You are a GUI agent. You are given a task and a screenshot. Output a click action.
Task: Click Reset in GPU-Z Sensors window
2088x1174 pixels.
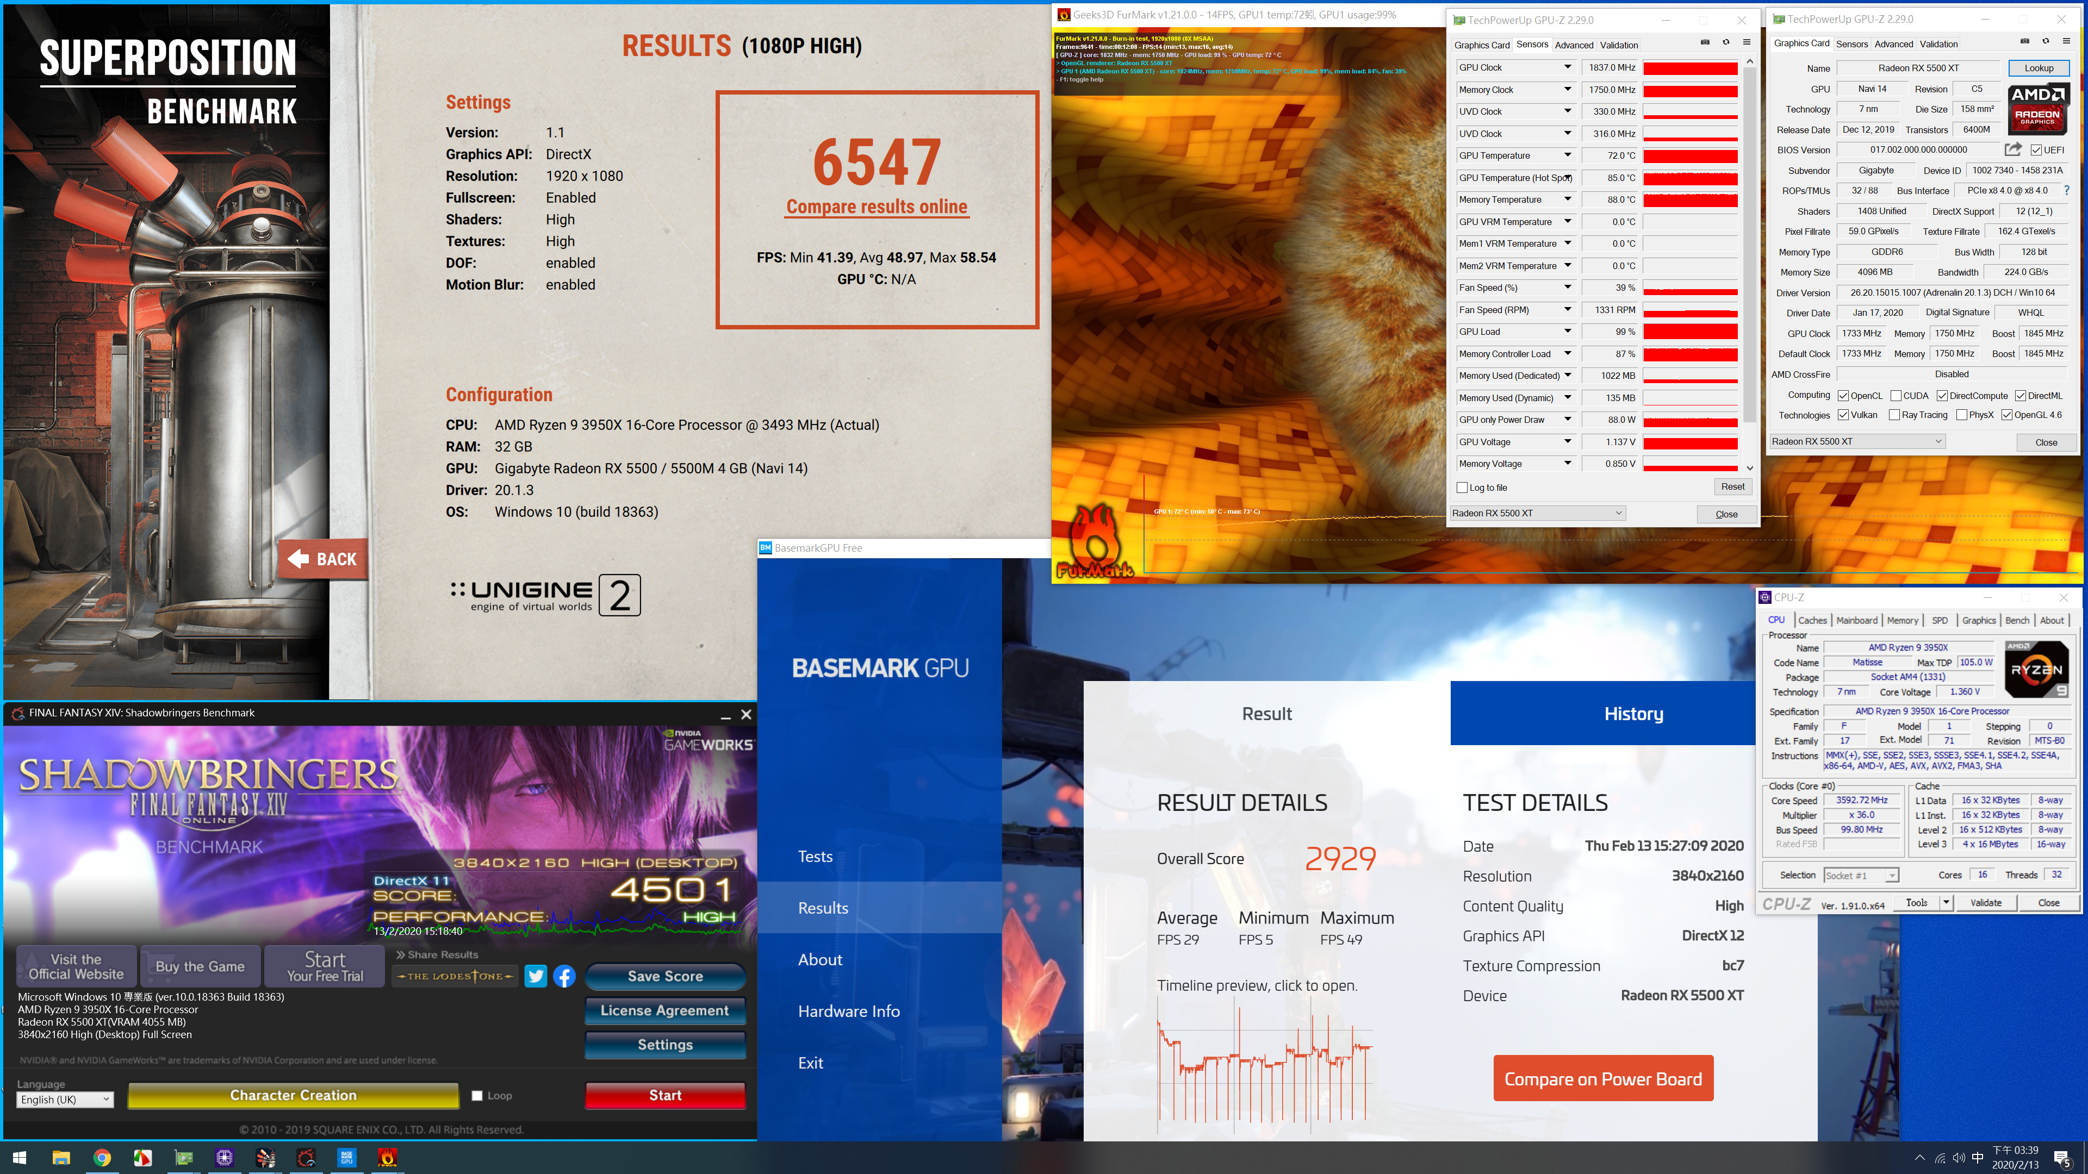point(1733,487)
